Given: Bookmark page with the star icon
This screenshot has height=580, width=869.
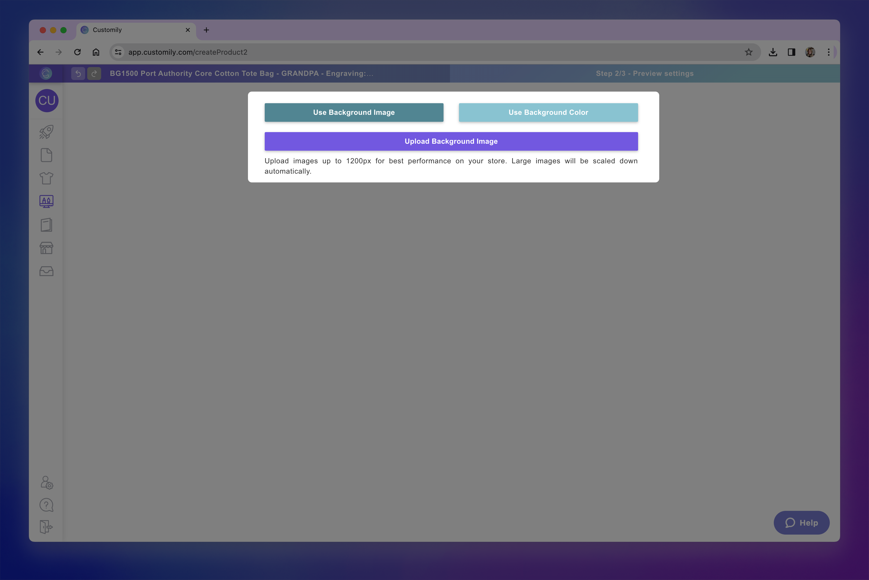Looking at the screenshot, I should tap(749, 52).
